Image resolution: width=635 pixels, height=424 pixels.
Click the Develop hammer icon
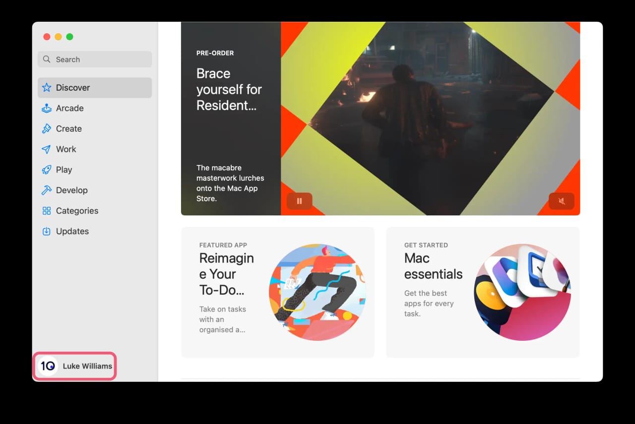(46, 190)
